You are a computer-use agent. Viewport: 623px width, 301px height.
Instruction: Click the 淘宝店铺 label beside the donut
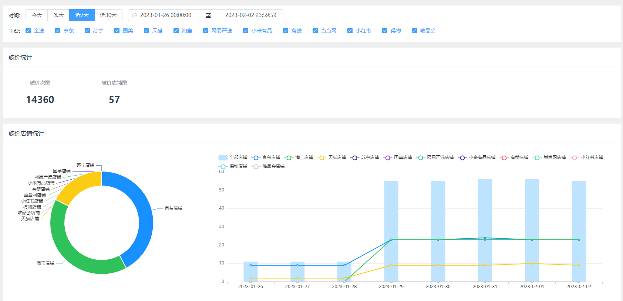pyautogui.click(x=46, y=263)
